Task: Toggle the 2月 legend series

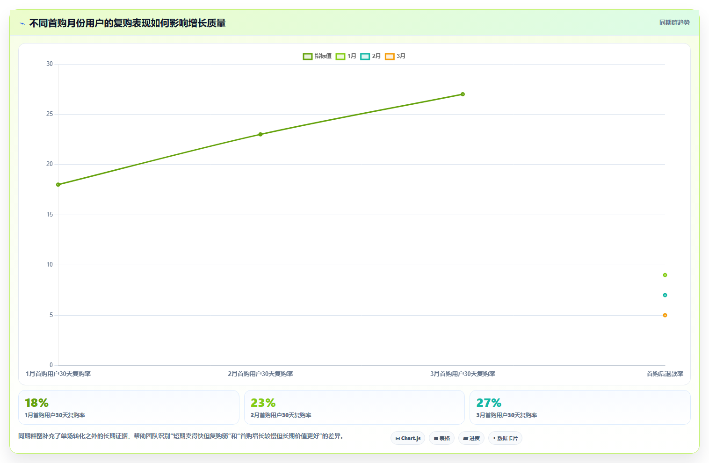Action: pos(370,56)
